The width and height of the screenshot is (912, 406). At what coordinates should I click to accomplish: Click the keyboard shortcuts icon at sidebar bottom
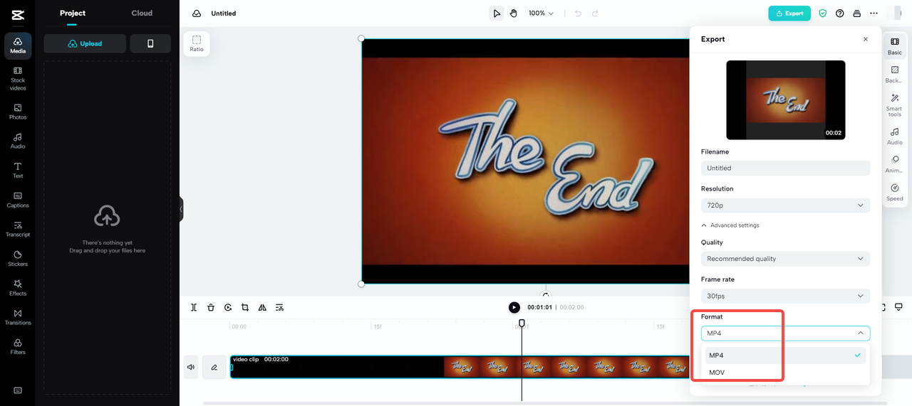tap(18, 390)
